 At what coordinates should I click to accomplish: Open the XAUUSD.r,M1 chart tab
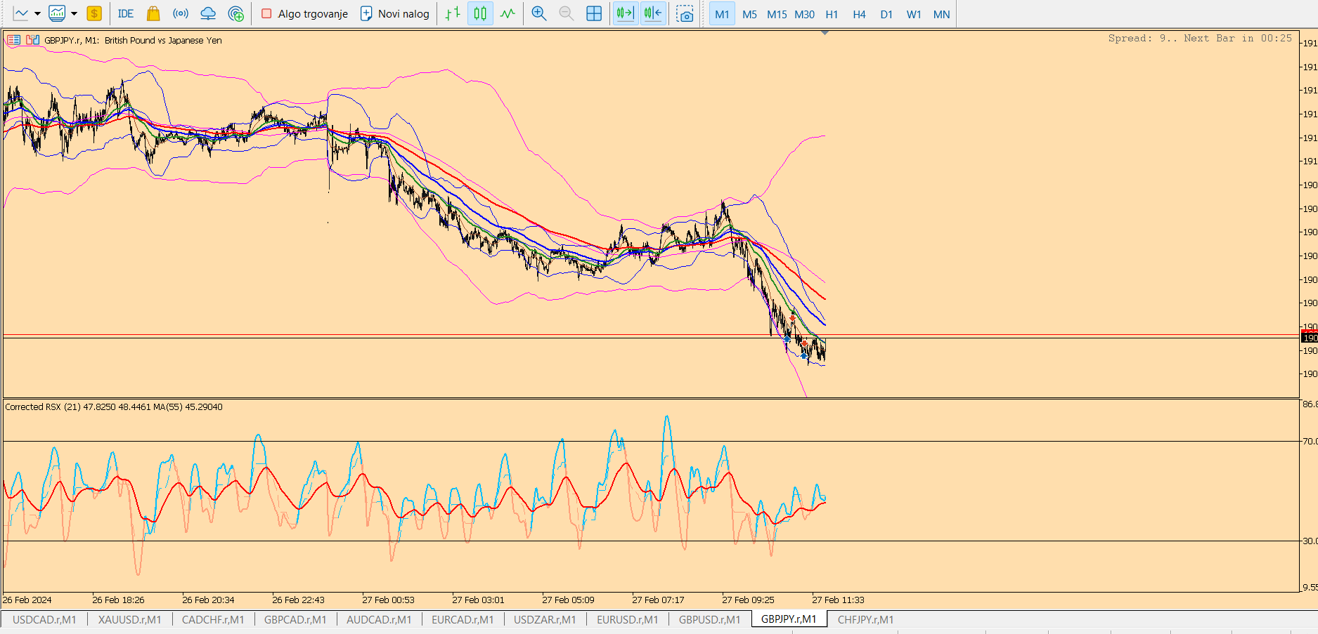(129, 619)
